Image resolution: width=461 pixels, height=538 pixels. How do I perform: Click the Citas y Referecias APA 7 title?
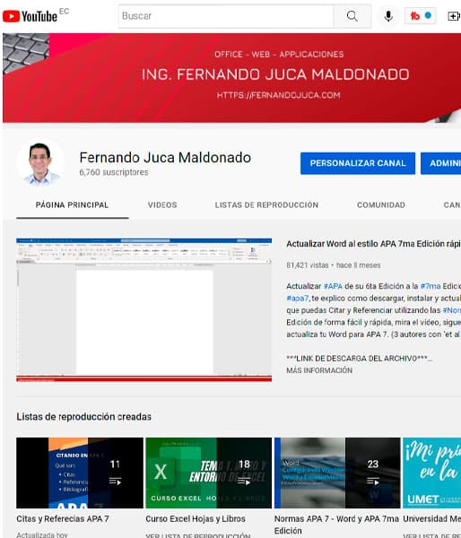click(63, 519)
